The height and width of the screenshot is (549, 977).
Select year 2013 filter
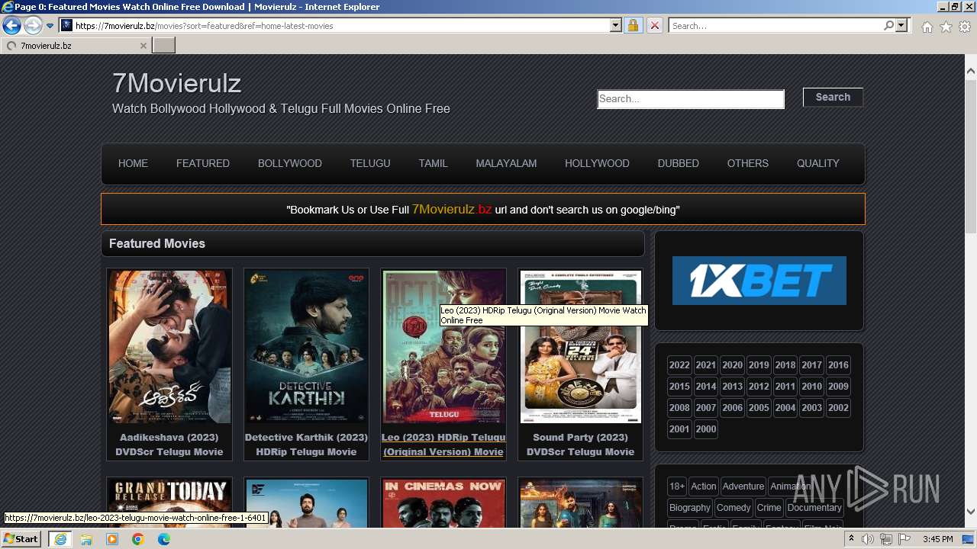tap(732, 387)
